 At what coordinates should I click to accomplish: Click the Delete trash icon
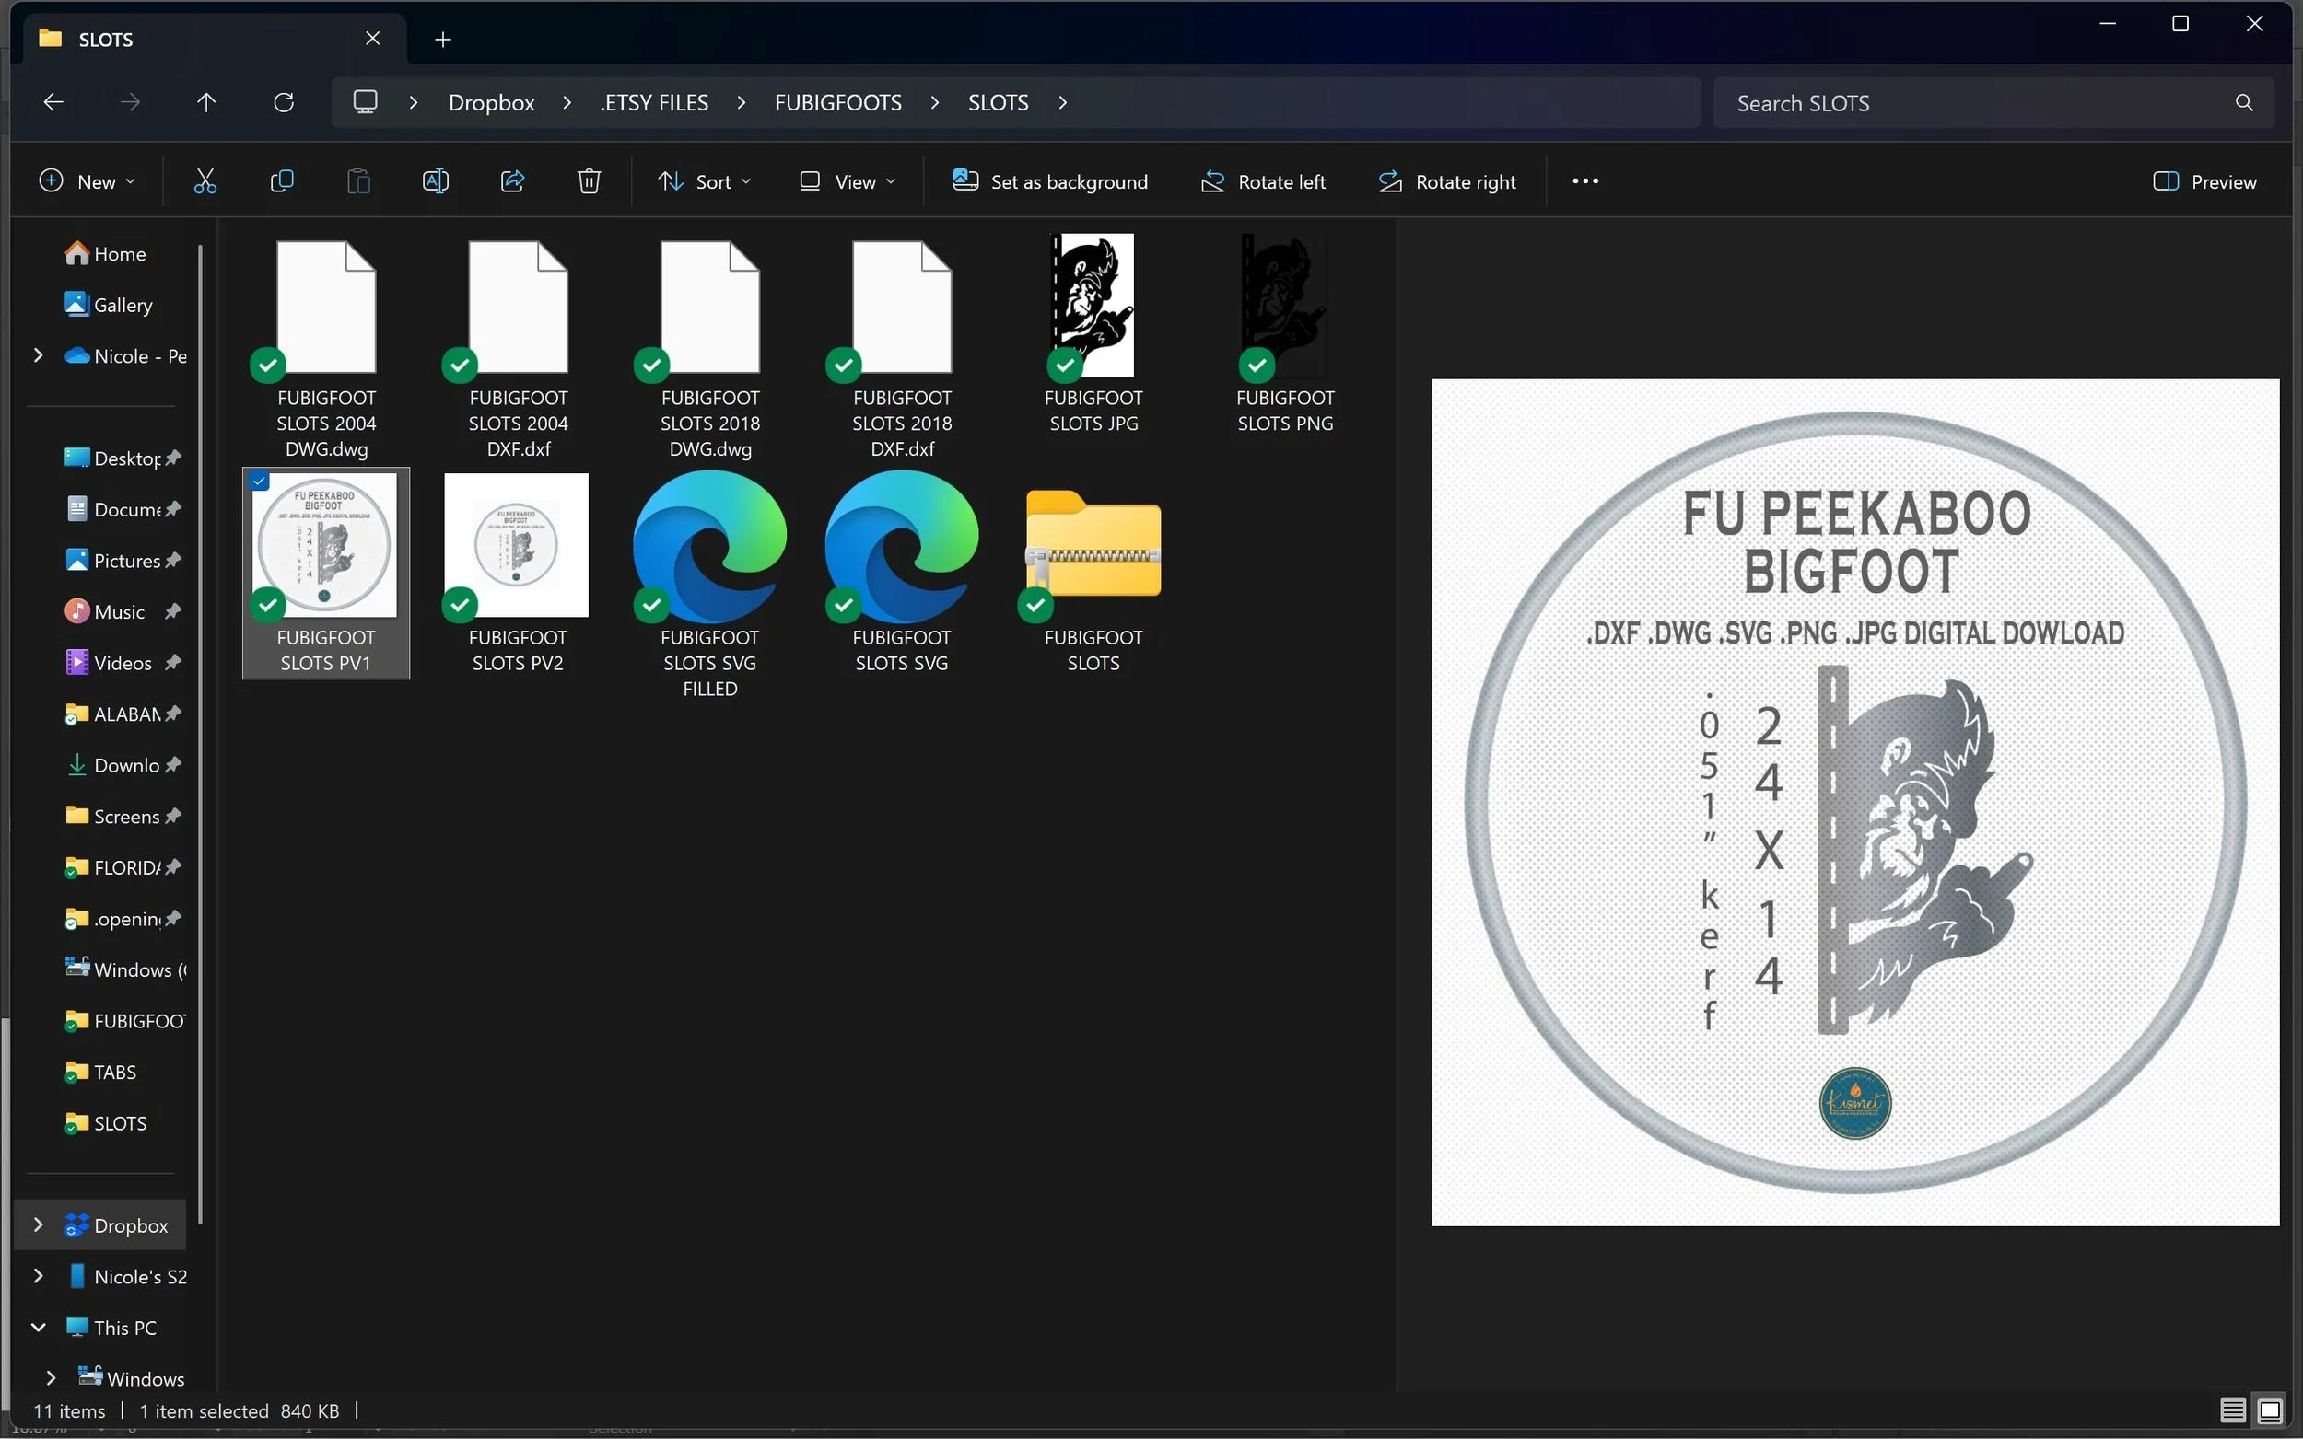point(590,180)
